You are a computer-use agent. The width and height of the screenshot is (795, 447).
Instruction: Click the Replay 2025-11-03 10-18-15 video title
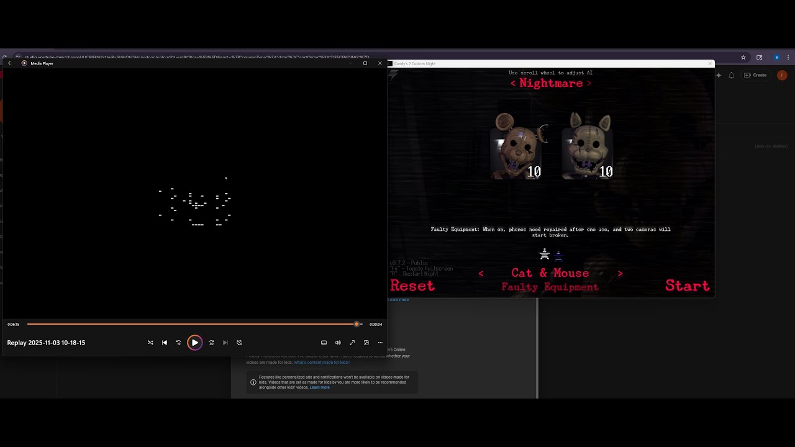46,343
